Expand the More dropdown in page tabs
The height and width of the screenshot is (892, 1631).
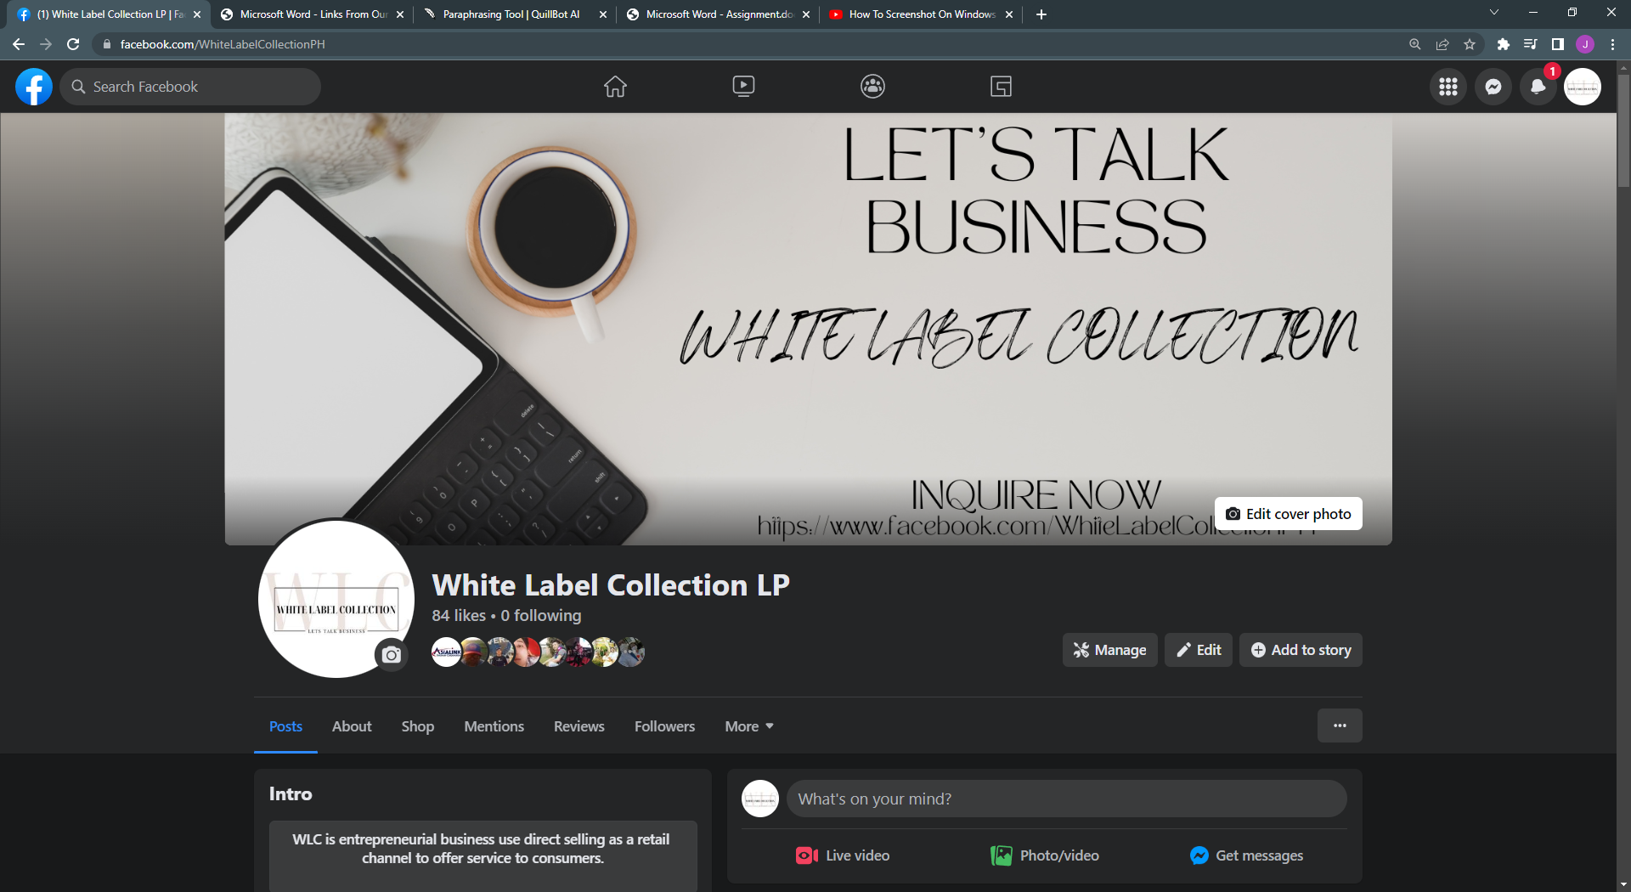point(749,726)
